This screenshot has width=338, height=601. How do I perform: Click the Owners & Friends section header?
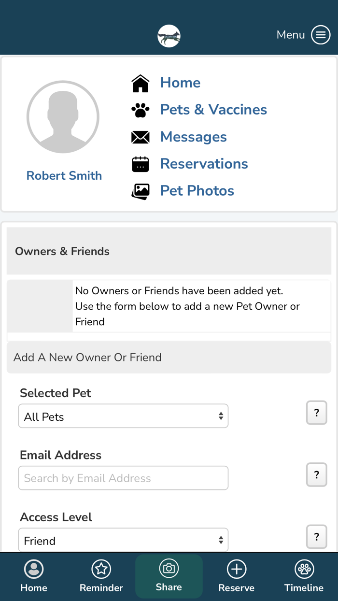pos(62,251)
